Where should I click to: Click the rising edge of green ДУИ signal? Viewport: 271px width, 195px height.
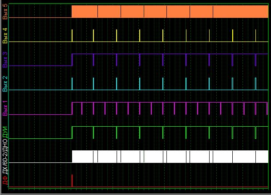pos(72,133)
